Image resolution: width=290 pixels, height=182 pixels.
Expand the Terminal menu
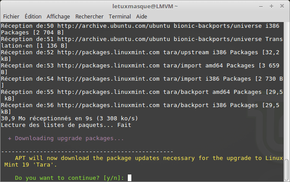pos(120,16)
